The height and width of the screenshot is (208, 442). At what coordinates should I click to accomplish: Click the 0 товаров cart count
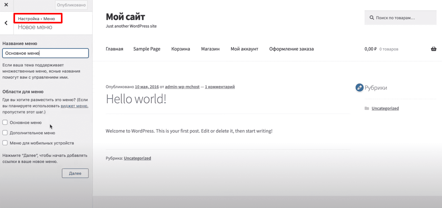click(389, 49)
